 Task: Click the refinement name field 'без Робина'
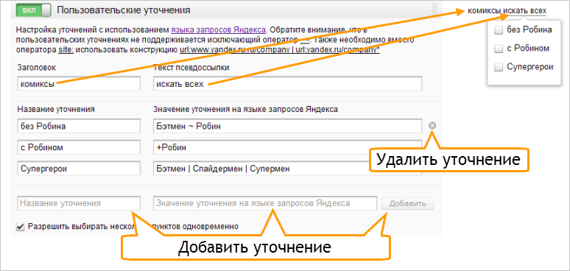[79, 126]
